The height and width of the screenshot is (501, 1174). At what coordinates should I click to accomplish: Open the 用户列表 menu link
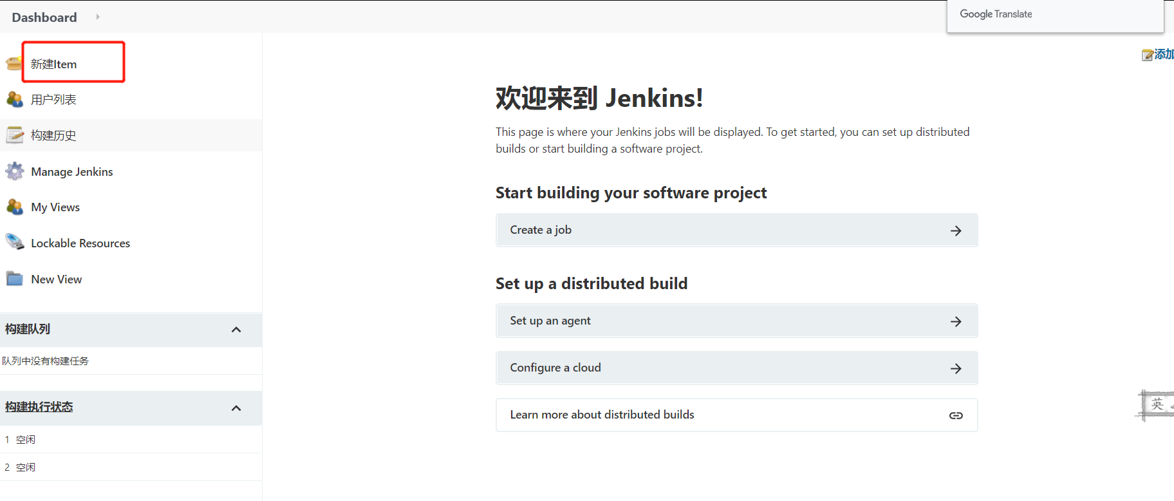[x=54, y=100]
